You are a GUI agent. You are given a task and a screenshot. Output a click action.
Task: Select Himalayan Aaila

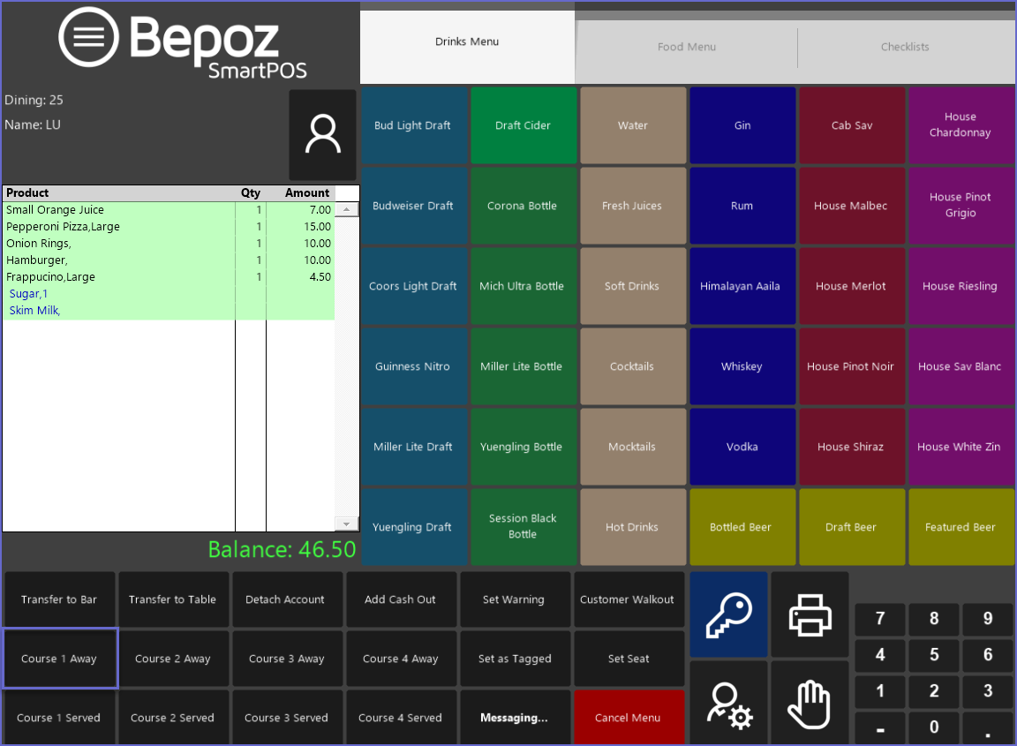742,286
